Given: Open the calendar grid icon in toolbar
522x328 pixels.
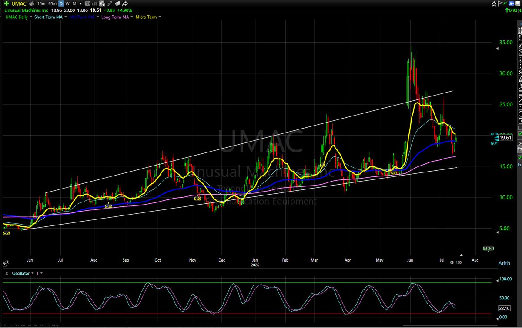Looking at the screenshot, I should [102, 3].
